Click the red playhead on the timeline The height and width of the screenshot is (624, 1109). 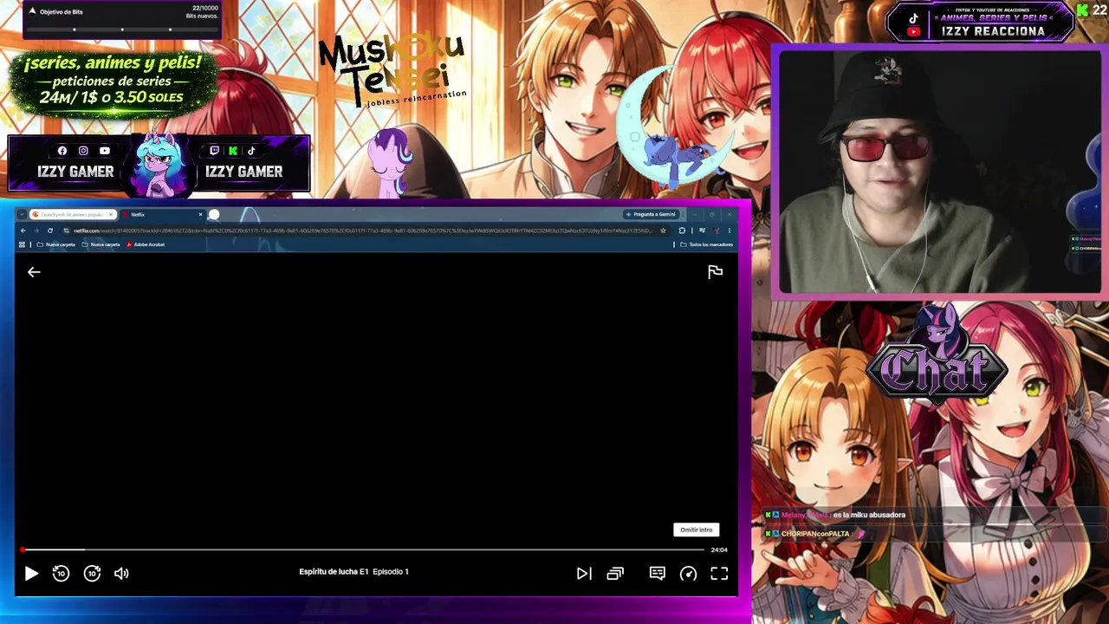(23, 549)
